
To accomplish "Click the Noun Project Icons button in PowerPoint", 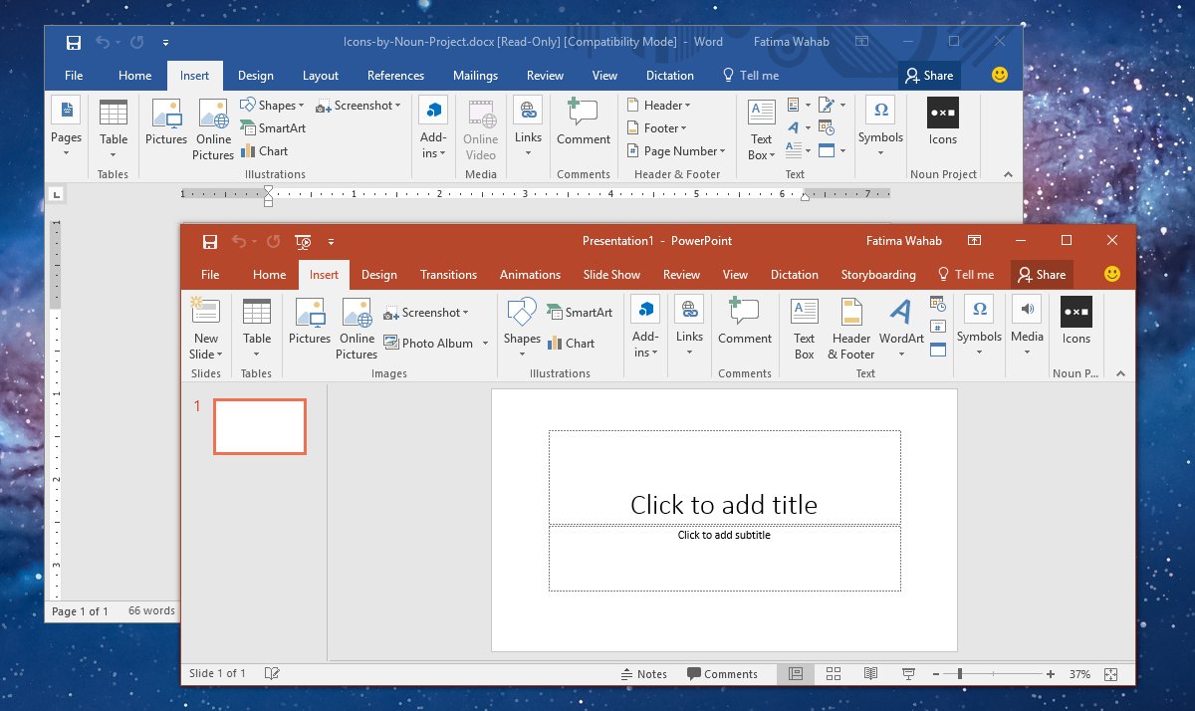I will [1075, 321].
